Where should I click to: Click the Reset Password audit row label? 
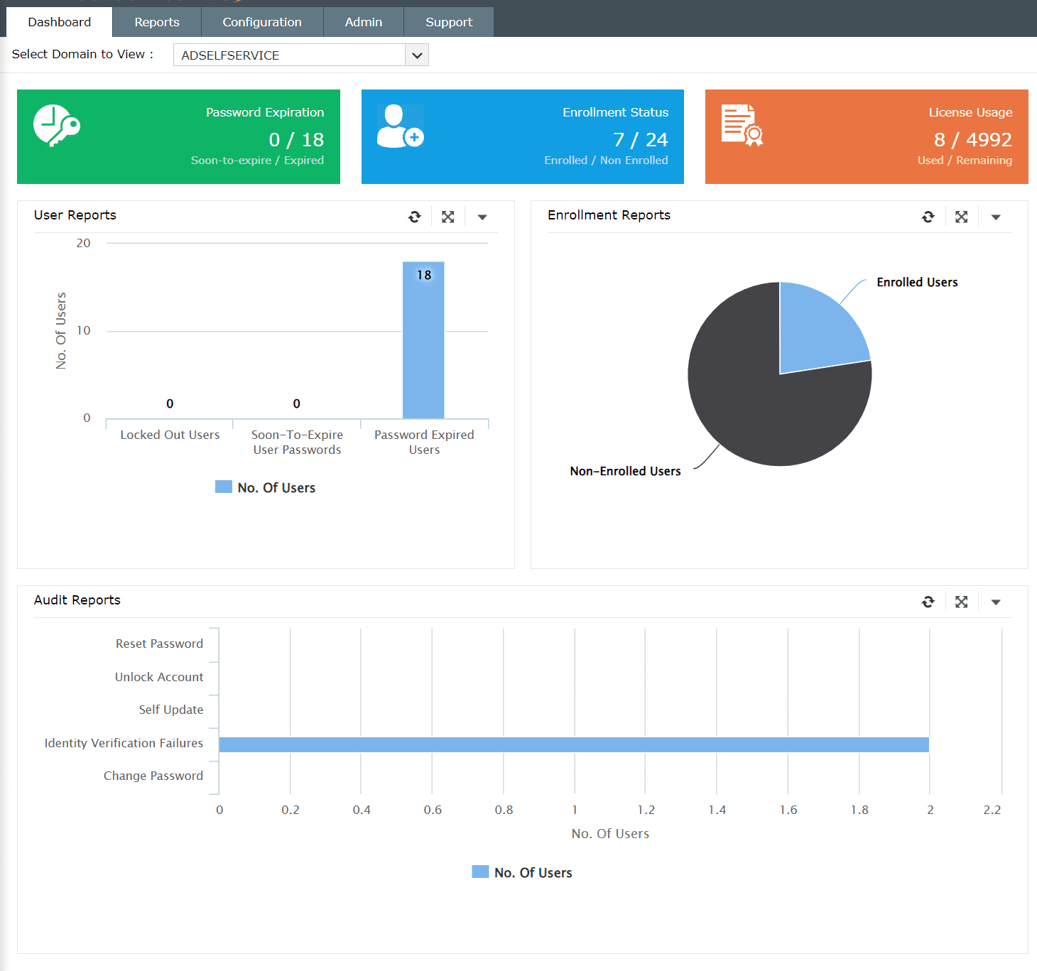point(159,644)
